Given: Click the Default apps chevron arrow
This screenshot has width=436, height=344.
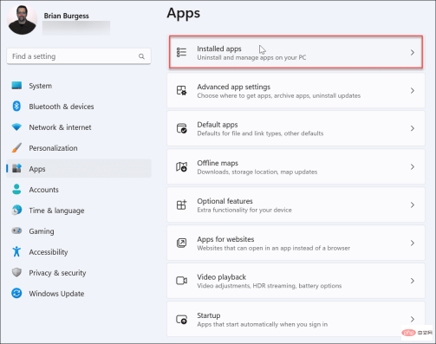Looking at the screenshot, I should 413,128.
